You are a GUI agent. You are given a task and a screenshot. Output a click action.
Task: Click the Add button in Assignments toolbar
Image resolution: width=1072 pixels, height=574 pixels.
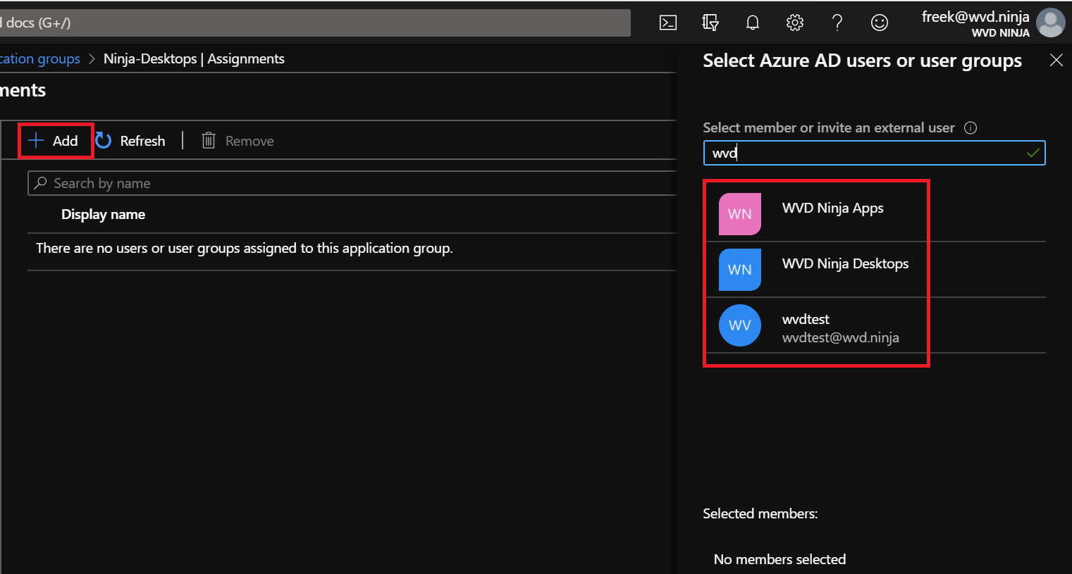[54, 141]
